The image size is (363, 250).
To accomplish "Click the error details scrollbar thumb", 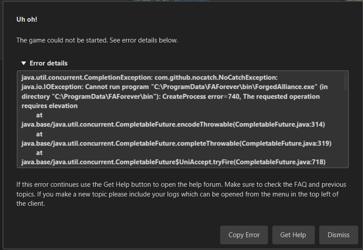I will point(345,81).
